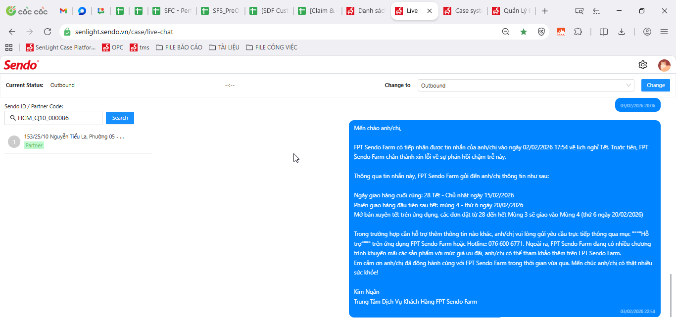Click the 03/02/2026 22:54 timestamp
The width and height of the screenshot is (676, 318).
pyautogui.click(x=637, y=312)
